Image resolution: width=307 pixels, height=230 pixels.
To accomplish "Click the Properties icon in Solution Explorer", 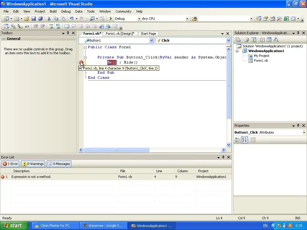I will [238, 40].
